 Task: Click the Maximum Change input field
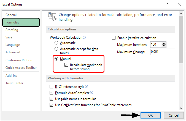click(x=162, y=52)
